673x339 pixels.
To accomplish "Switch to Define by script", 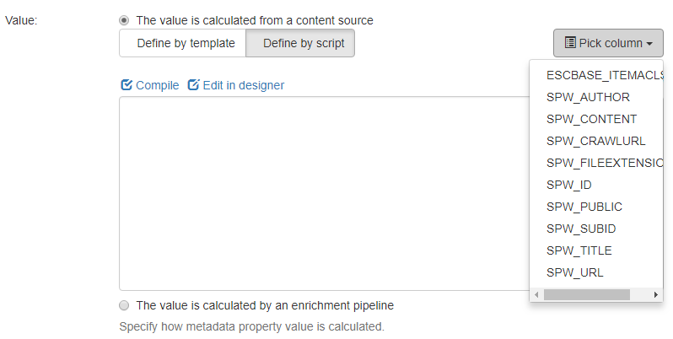I will 300,43.
